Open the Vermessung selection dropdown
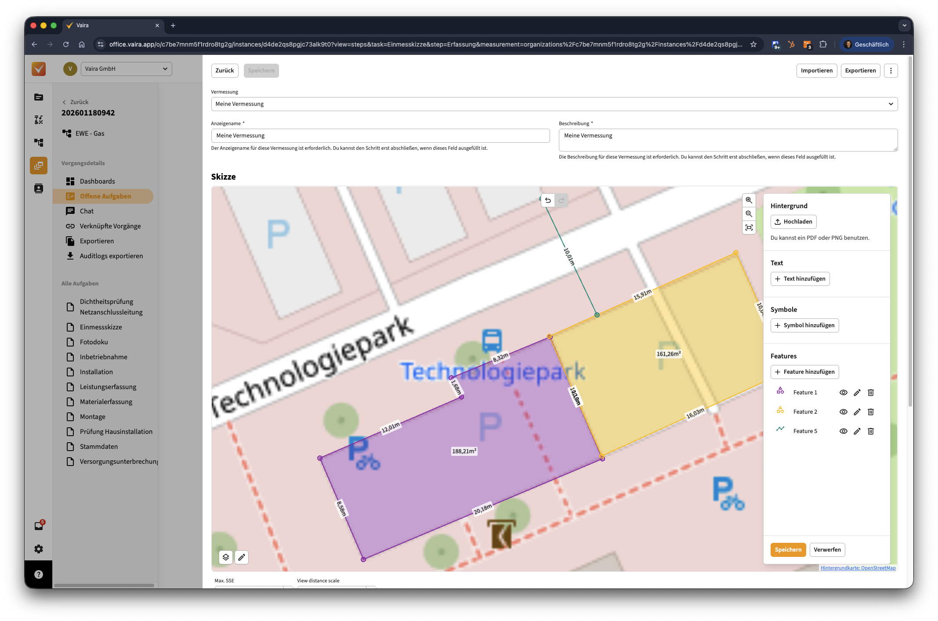 (x=554, y=104)
